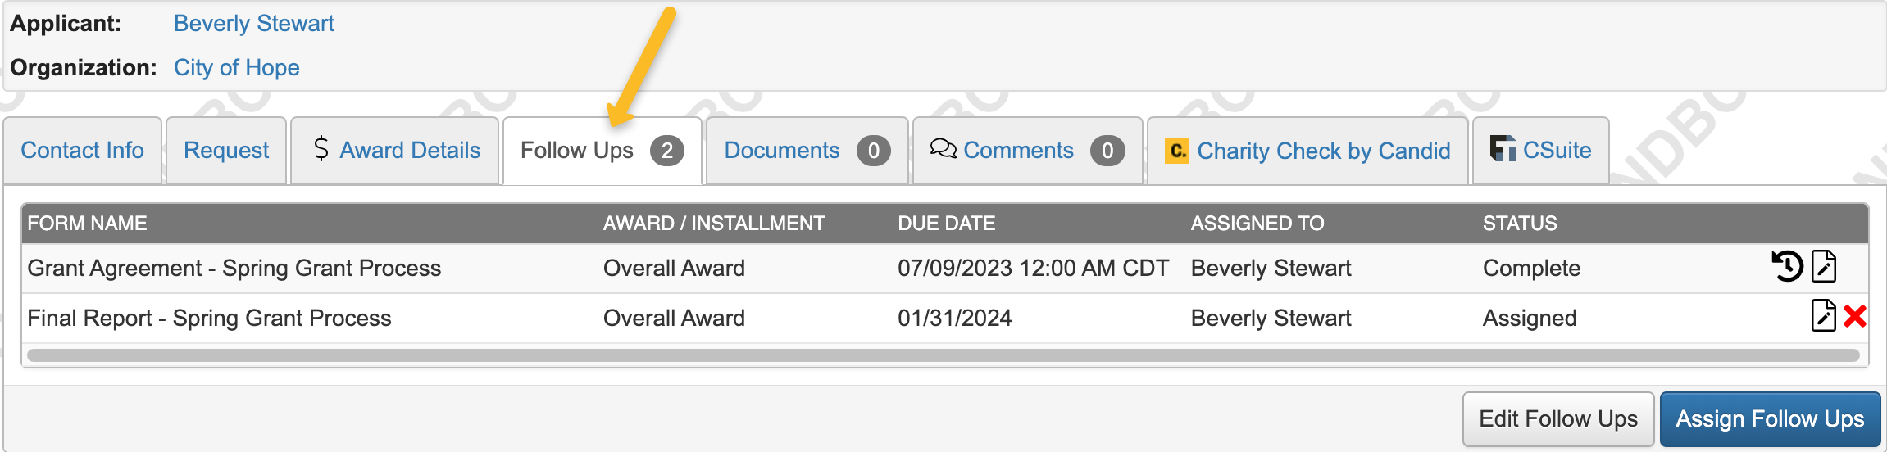Click the Due Date column header
The image size is (1887, 452).
coord(946,223)
